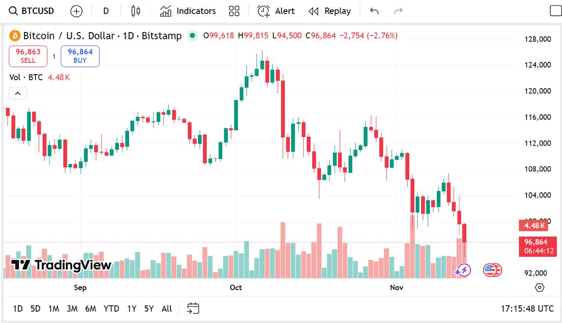Click the 17:15:48 UTC timezone selector
This screenshot has width=562, height=323.
coord(527,309)
